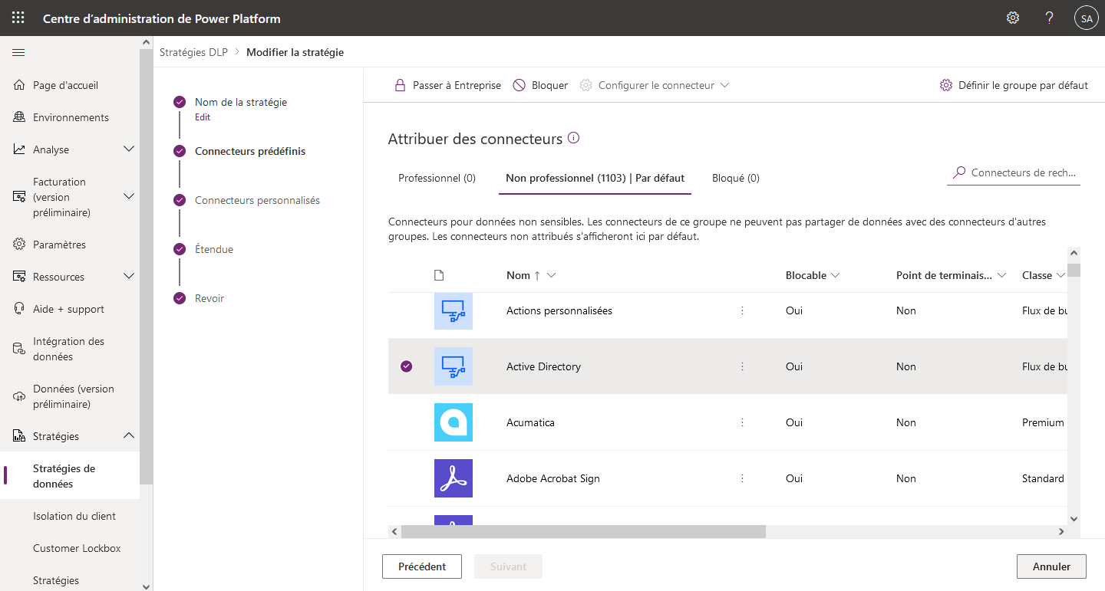The image size is (1105, 591).
Task: Open the settings gear in header
Action: [x=1013, y=18]
